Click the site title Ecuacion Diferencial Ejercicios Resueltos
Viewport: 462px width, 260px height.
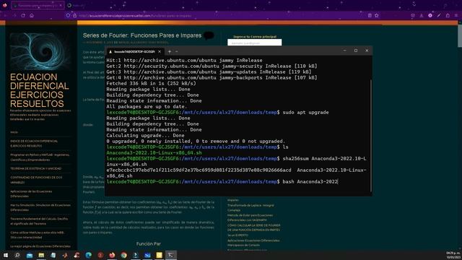click(40, 90)
